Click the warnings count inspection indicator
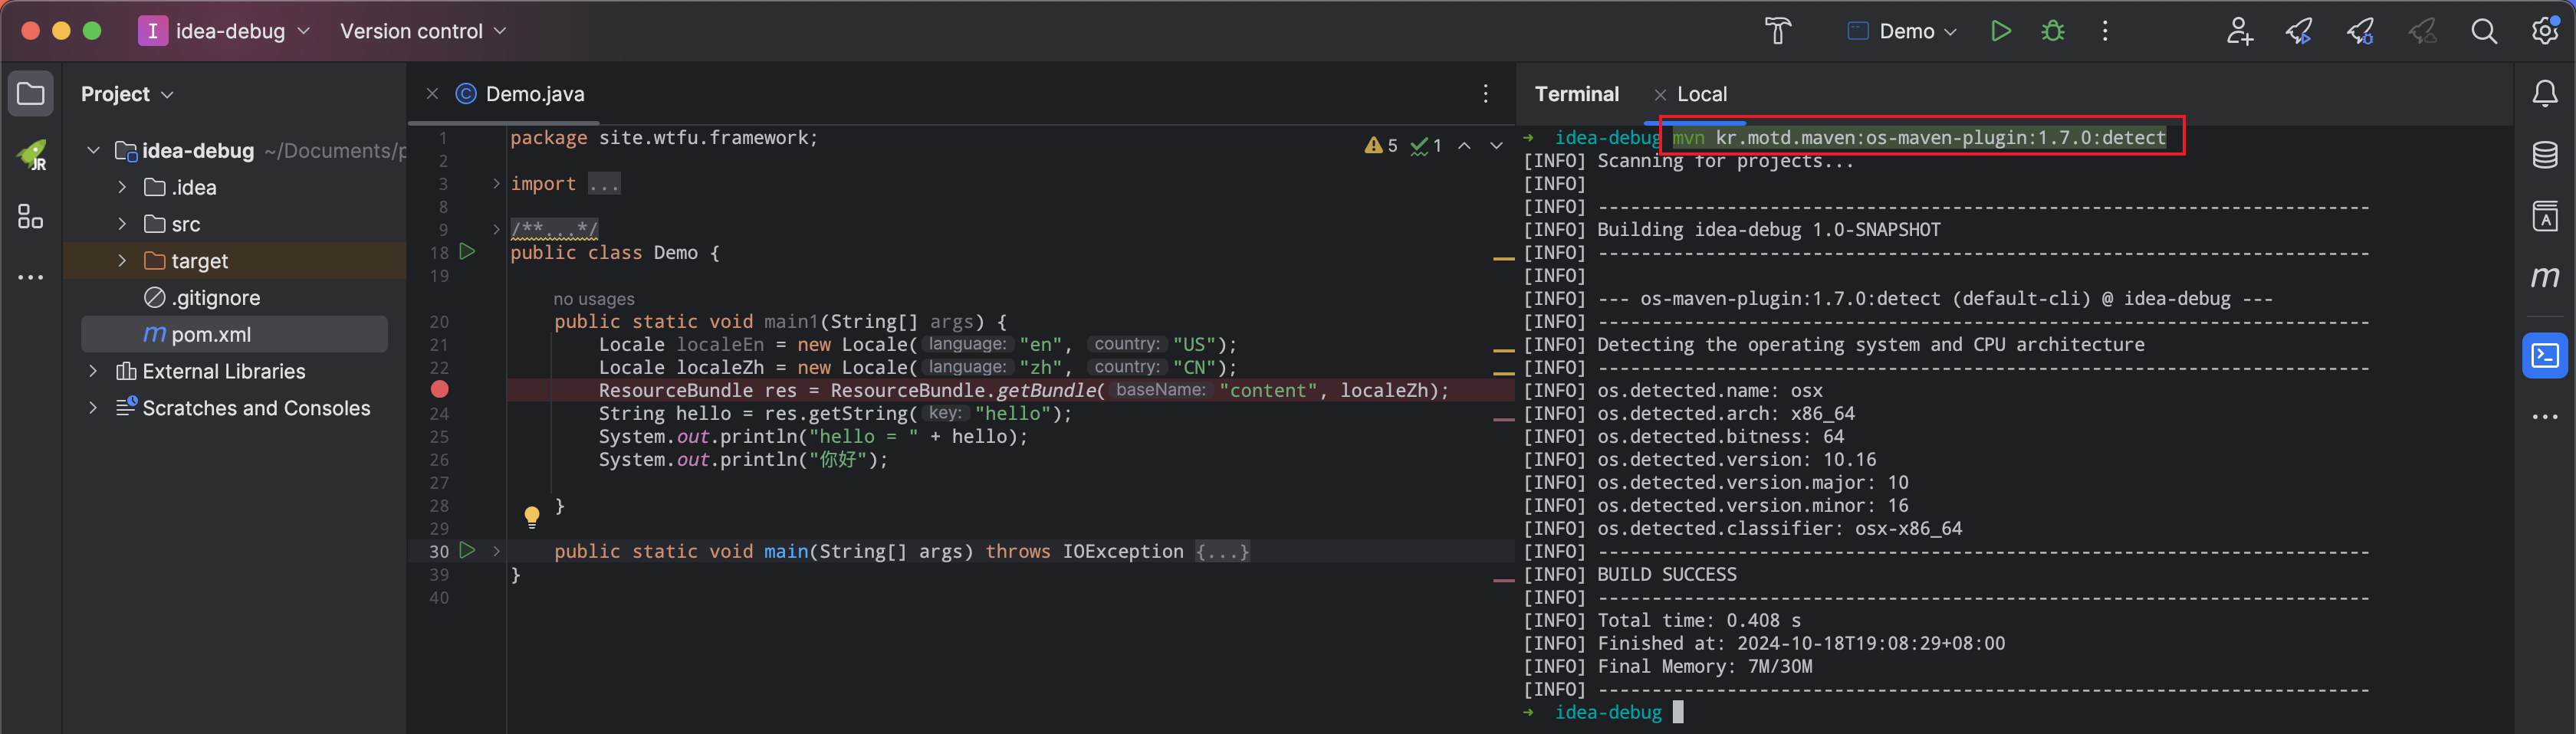 coord(1381,146)
